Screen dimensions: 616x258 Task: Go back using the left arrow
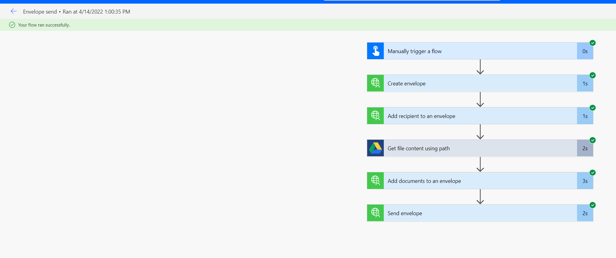tap(14, 11)
